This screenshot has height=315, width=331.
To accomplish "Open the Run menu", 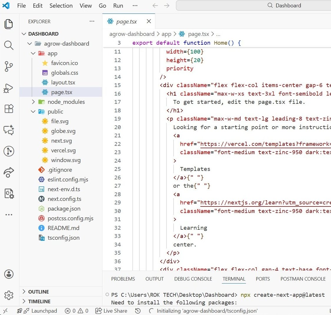I will (x=118, y=6).
